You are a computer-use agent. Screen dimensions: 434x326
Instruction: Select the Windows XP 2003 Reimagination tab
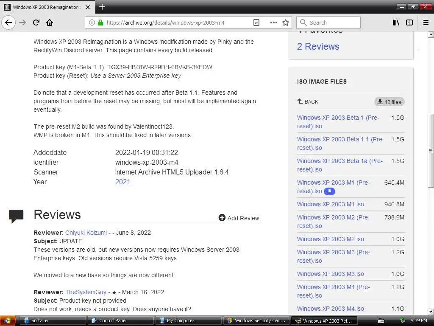pos(47,7)
